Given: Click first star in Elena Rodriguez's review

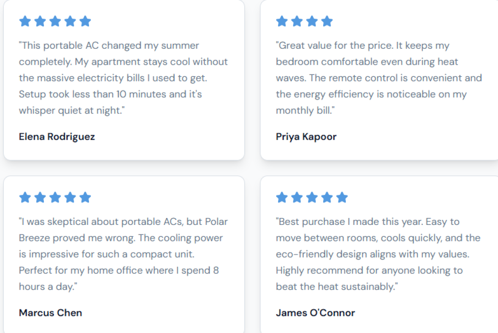Looking at the screenshot, I should 25,21.
